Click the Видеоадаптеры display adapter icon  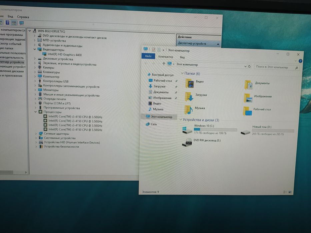tap(39, 49)
